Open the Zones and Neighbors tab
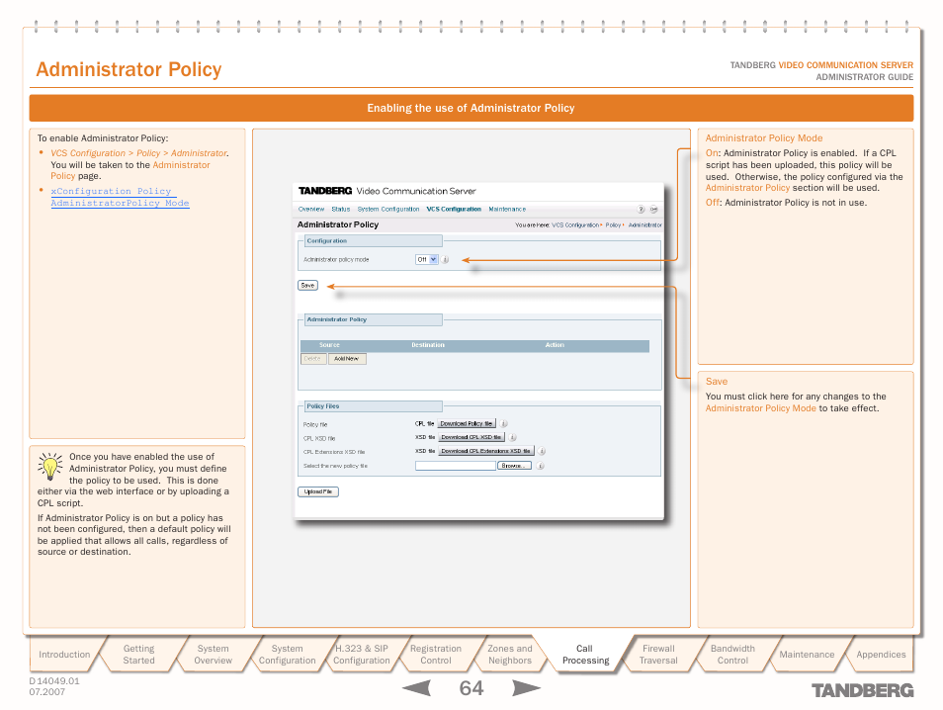 coord(510,655)
